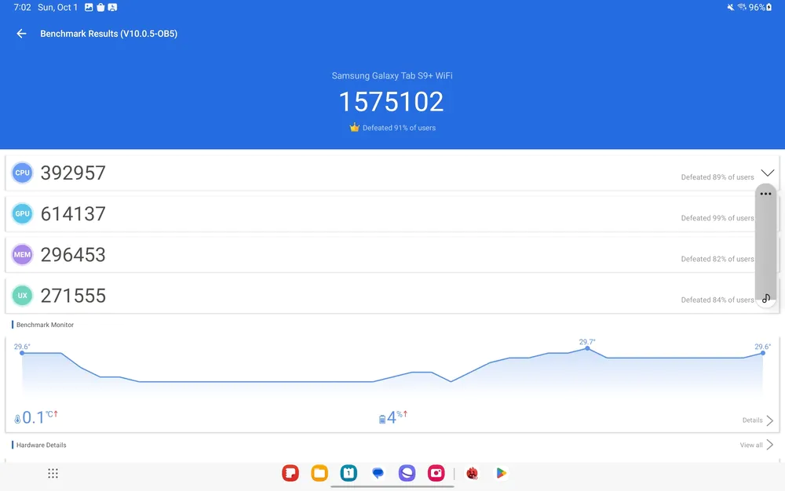The width and height of the screenshot is (785, 491).
Task: Click the total score 1575102
Action: [392, 102]
